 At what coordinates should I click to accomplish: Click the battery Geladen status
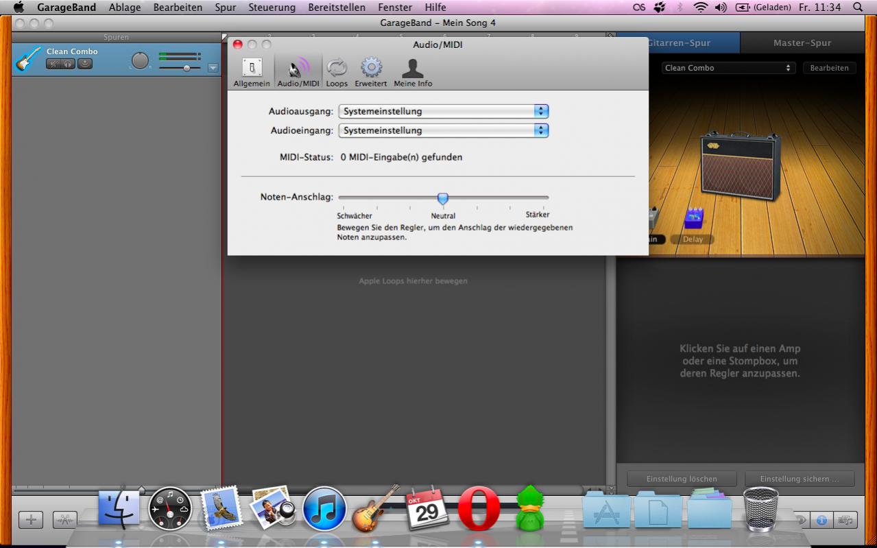coord(764,7)
